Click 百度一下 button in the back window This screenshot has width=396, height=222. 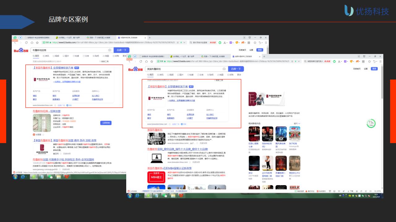pos(122,50)
